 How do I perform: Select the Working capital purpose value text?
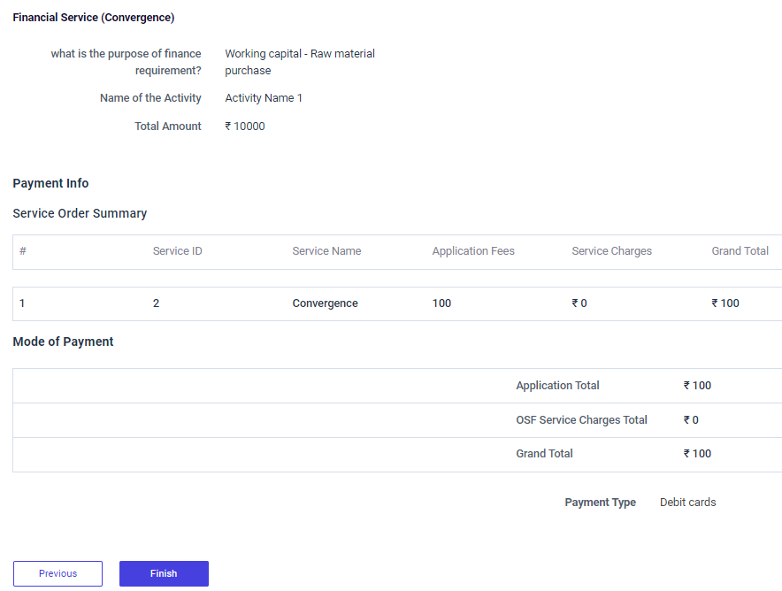(299, 62)
